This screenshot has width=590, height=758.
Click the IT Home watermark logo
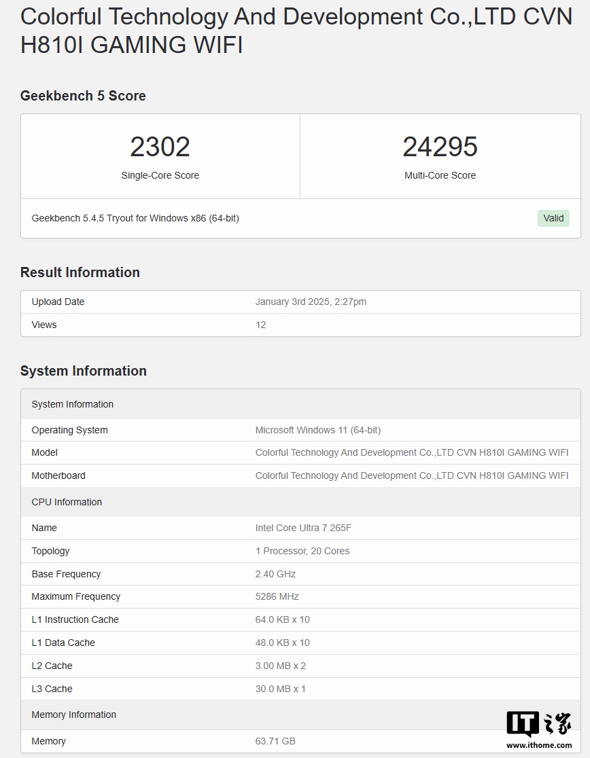pyautogui.click(x=538, y=725)
